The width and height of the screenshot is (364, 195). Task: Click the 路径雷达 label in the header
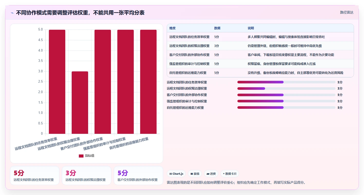347,12
